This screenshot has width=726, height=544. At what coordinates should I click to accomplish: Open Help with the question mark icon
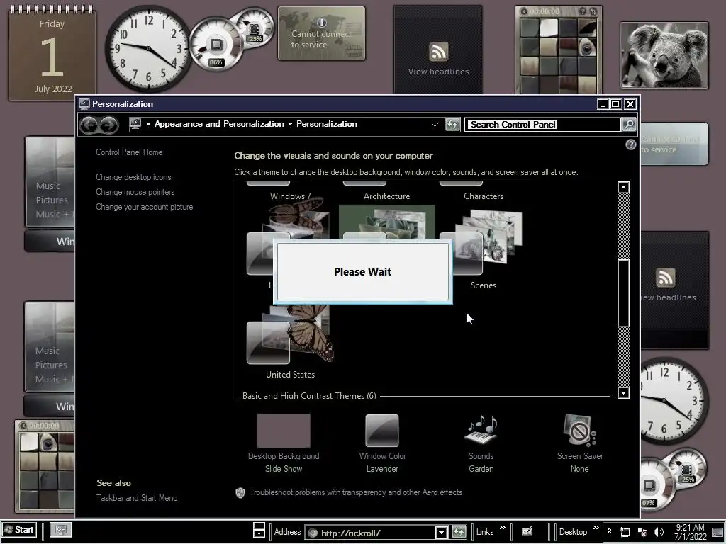pos(630,144)
